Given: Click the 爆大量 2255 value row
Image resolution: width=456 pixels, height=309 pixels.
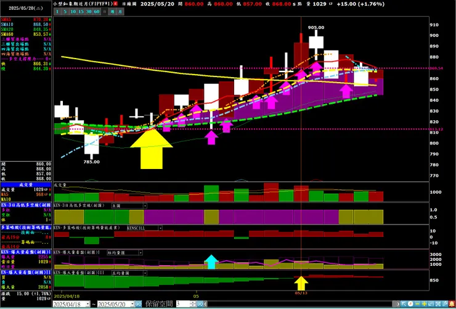Looking at the screenshot, I should click(x=26, y=257).
